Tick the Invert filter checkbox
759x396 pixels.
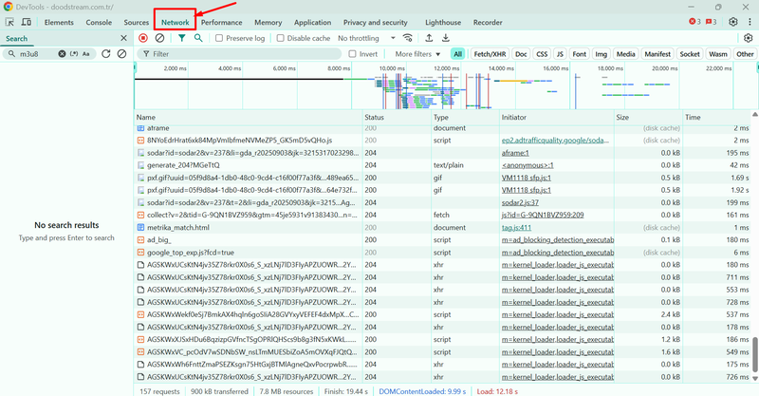(353, 54)
